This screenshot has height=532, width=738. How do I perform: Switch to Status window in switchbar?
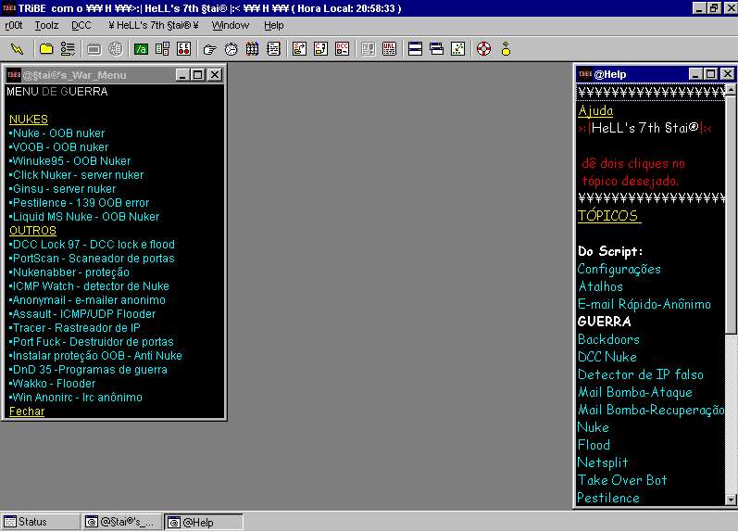click(x=39, y=522)
